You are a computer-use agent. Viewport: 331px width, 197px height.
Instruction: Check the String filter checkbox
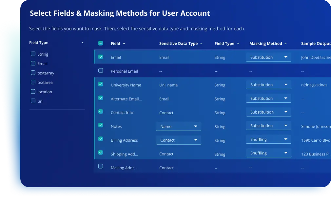(33, 54)
